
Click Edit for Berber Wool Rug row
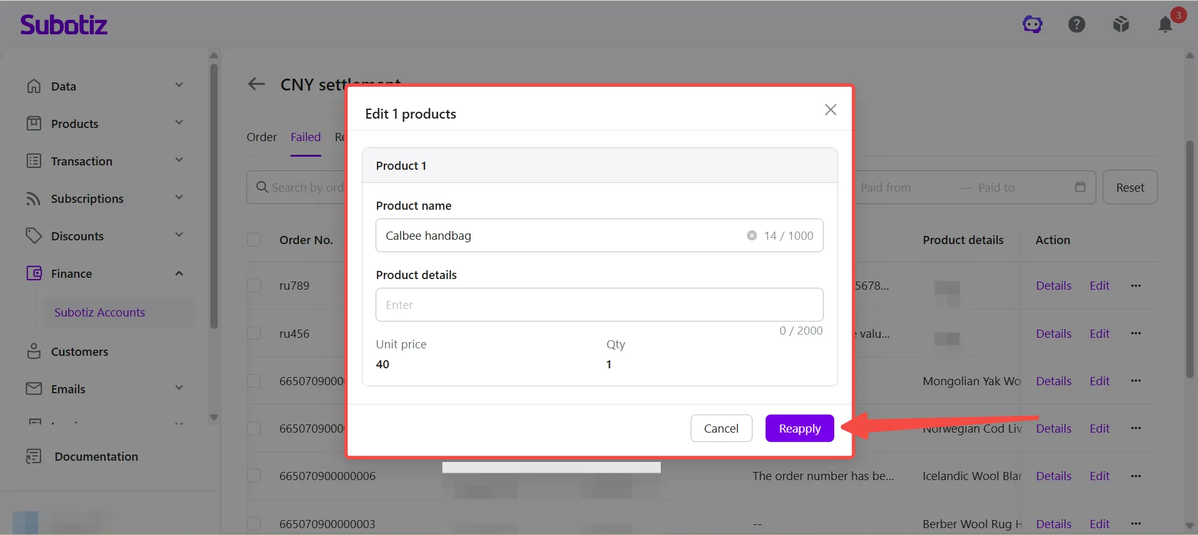click(x=1099, y=524)
